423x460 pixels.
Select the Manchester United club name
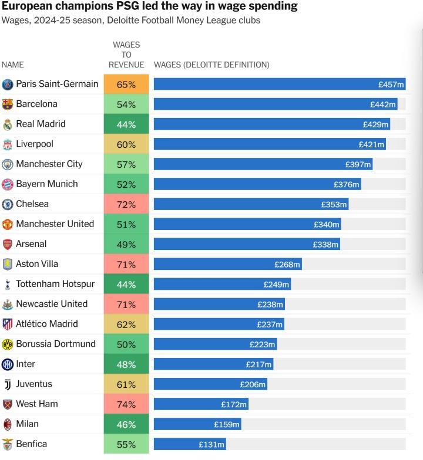pos(55,224)
